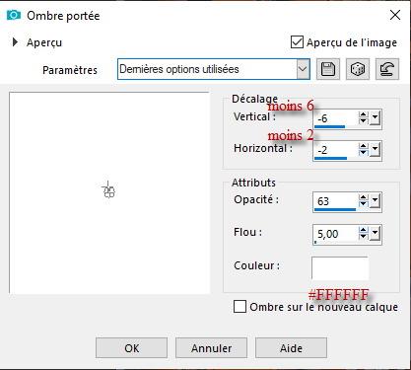Close the Ombre portée dialog
411x370 pixels.
(395, 15)
